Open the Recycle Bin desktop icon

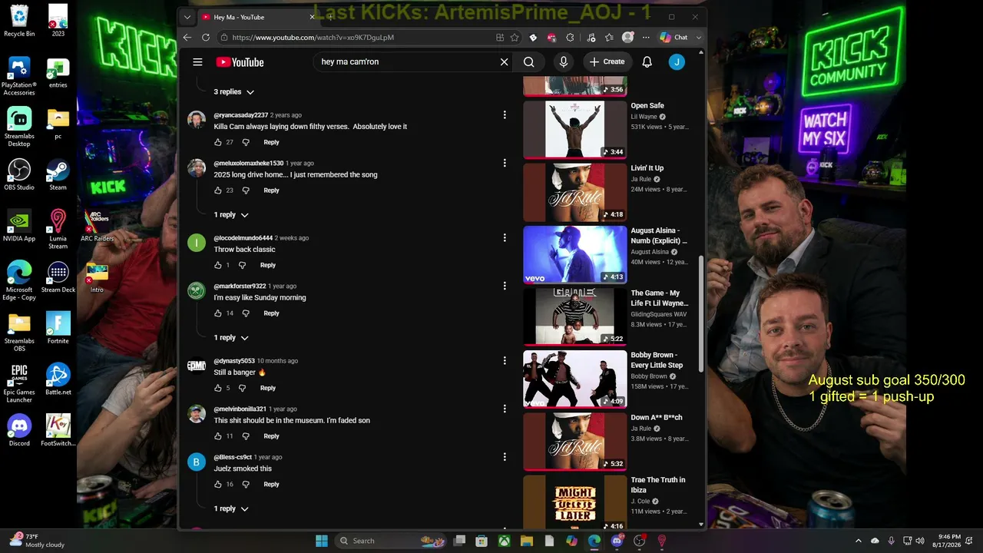click(19, 20)
